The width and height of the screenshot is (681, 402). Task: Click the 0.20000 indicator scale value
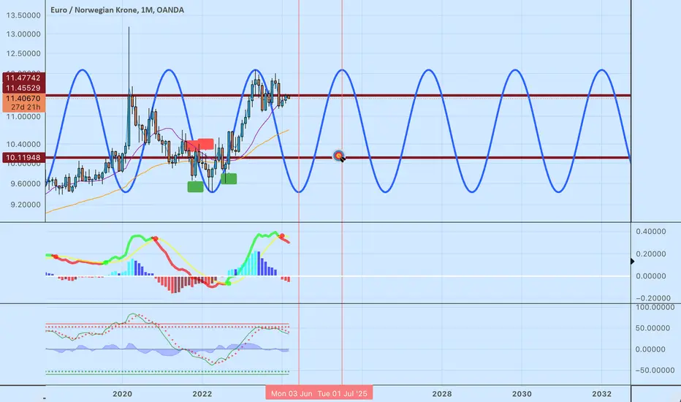point(650,254)
